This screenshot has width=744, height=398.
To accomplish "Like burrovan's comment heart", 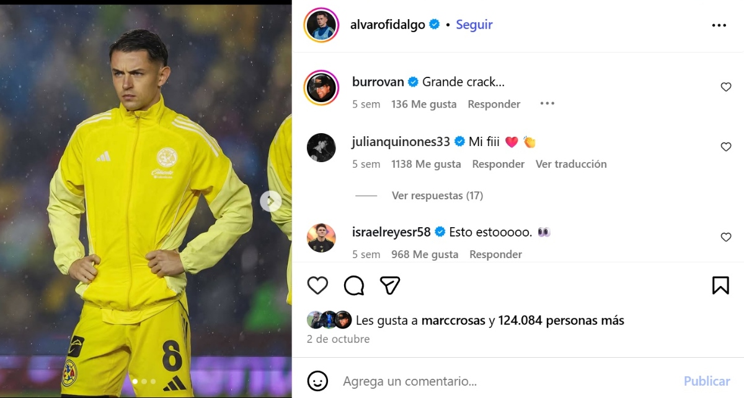I will click(x=726, y=87).
